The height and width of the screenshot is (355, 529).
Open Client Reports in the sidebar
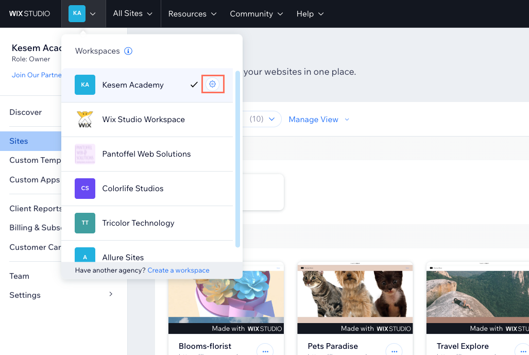coord(36,209)
